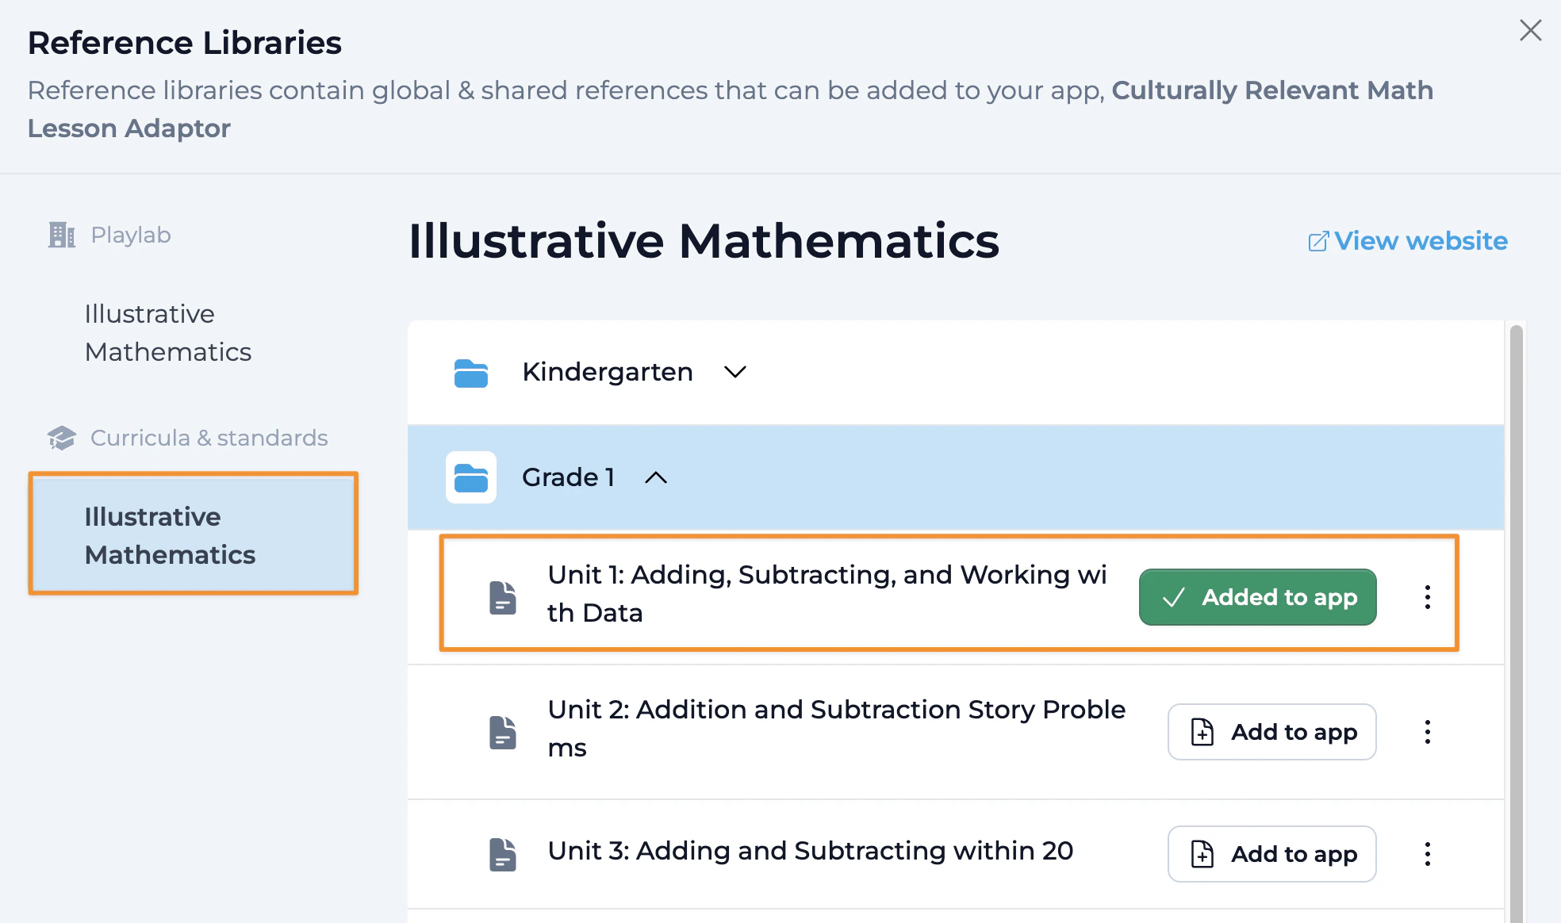This screenshot has height=923, width=1561.
Task: Open more options for Unit 2
Action: tap(1428, 732)
